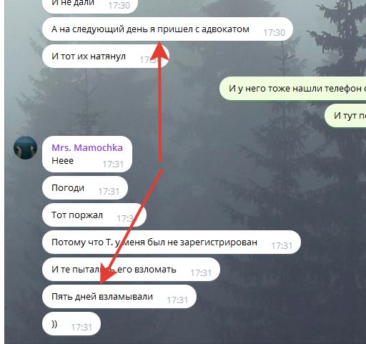Select the 'Погоди' message
Viewport: 366px width, 344px height.
click(85, 188)
